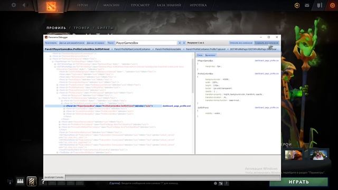Open Dota settings gear icon
Viewport: 338px width, 190px height.
pyautogui.click(x=14, y=5)
